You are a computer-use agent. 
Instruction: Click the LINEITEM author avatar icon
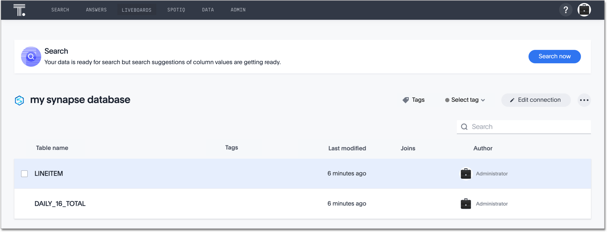pyautogui.click(x=466, y=174)
